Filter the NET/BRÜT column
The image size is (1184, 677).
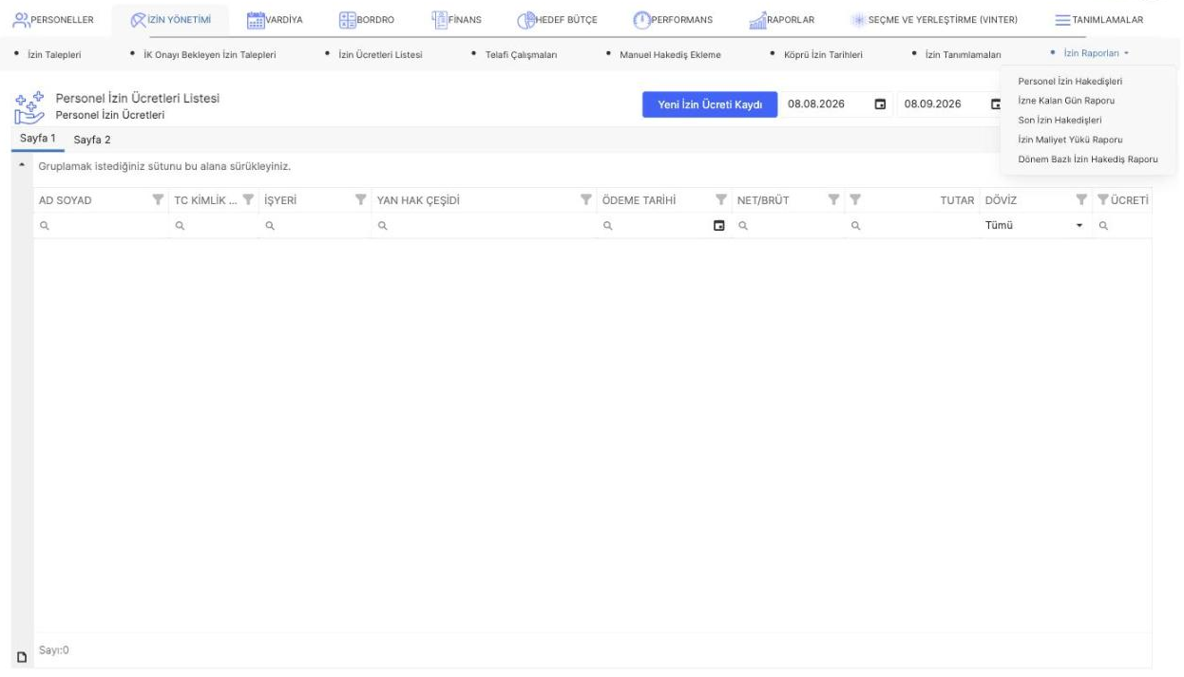[833, 200]
